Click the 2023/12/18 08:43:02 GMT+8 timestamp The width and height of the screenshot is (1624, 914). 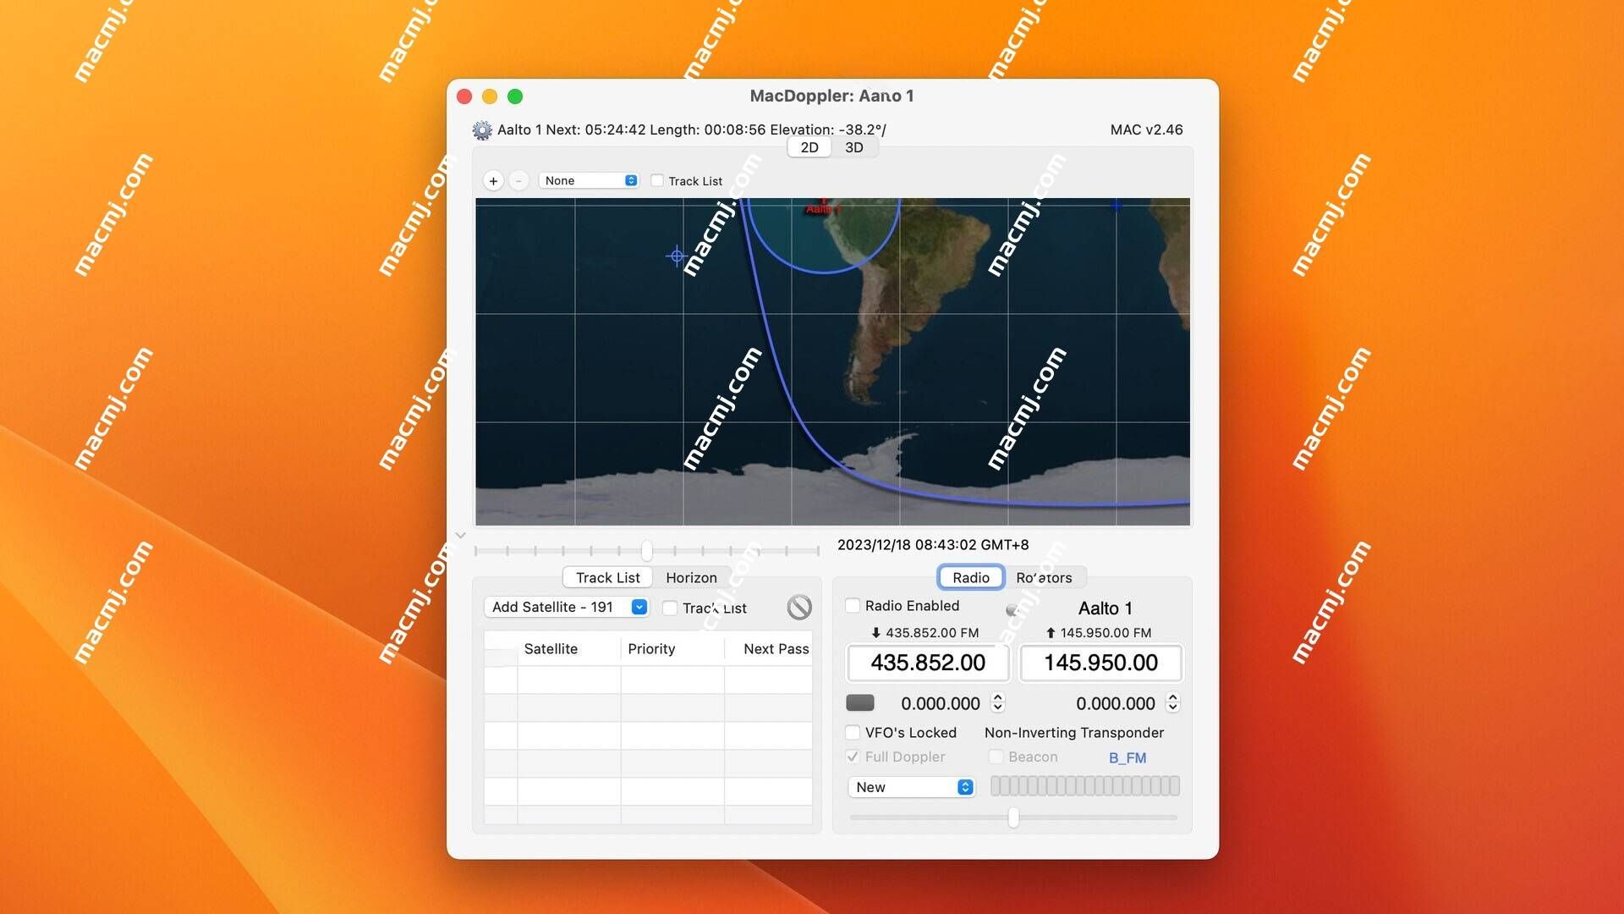coord(933,545)
